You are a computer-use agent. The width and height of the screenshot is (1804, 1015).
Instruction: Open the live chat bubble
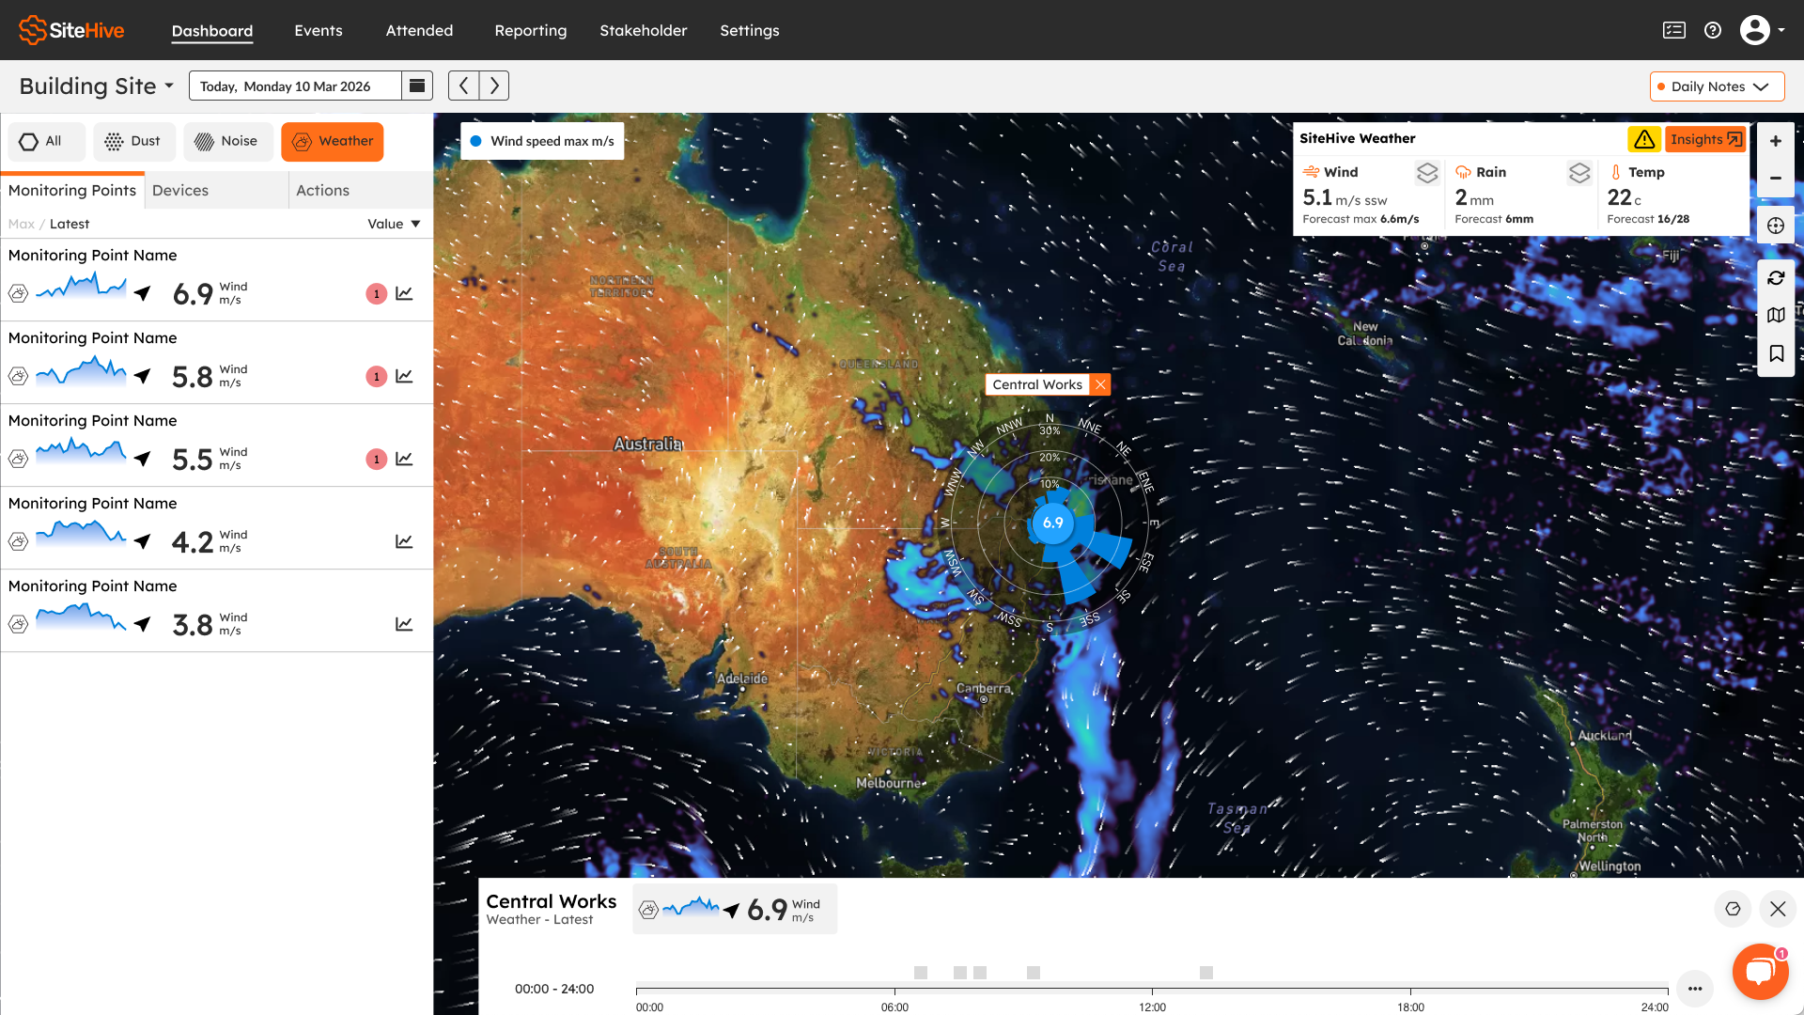[1760, 972]
